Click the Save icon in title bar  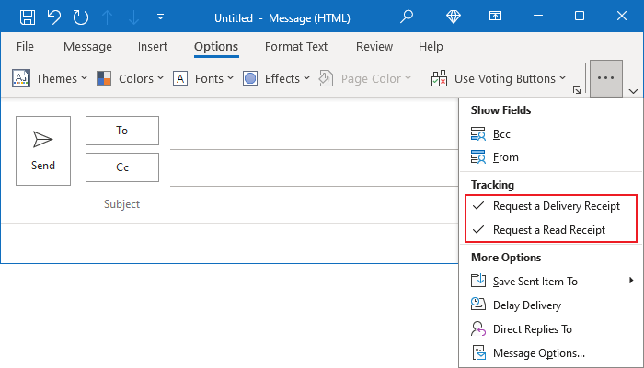pyautogui.click(x=28, y=17)
